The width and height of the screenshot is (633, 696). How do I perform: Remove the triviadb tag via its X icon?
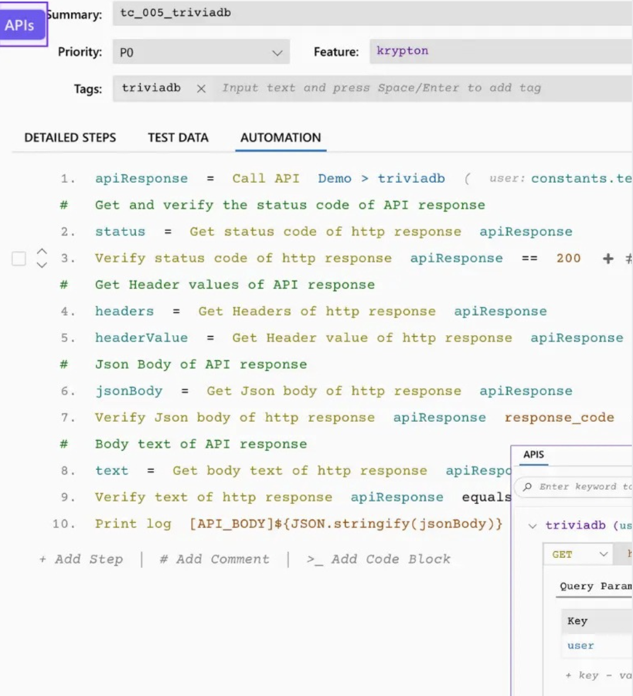pos(201,88)
